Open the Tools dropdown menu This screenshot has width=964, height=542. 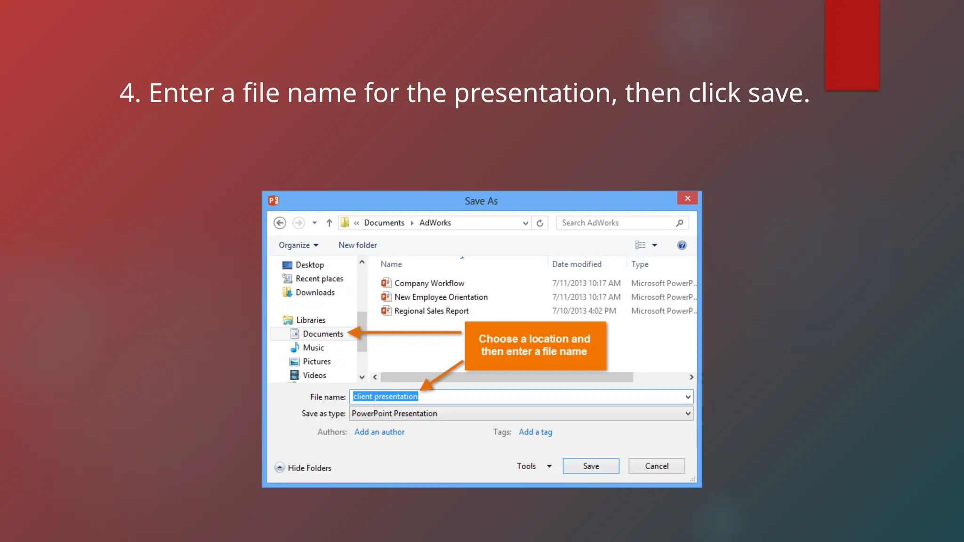(534, 466)
